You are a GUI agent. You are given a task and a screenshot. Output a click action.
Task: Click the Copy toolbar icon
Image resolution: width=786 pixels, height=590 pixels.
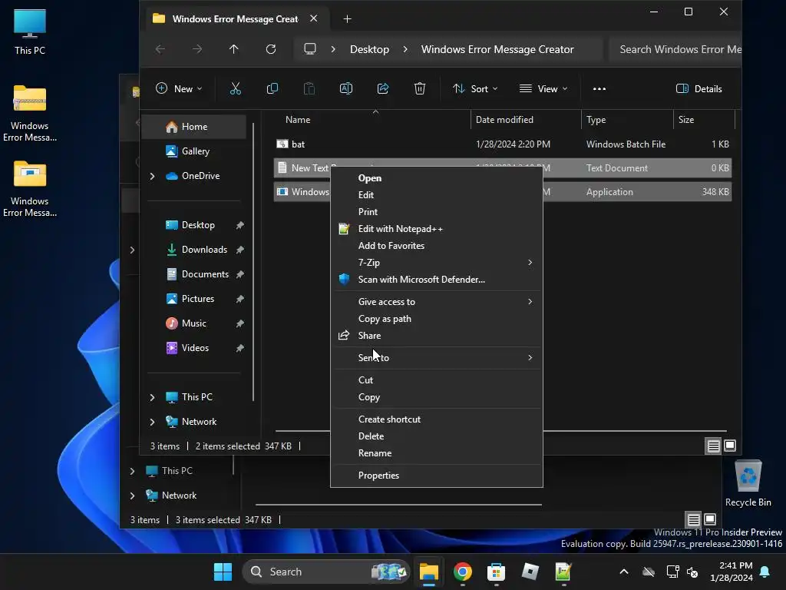272,89
